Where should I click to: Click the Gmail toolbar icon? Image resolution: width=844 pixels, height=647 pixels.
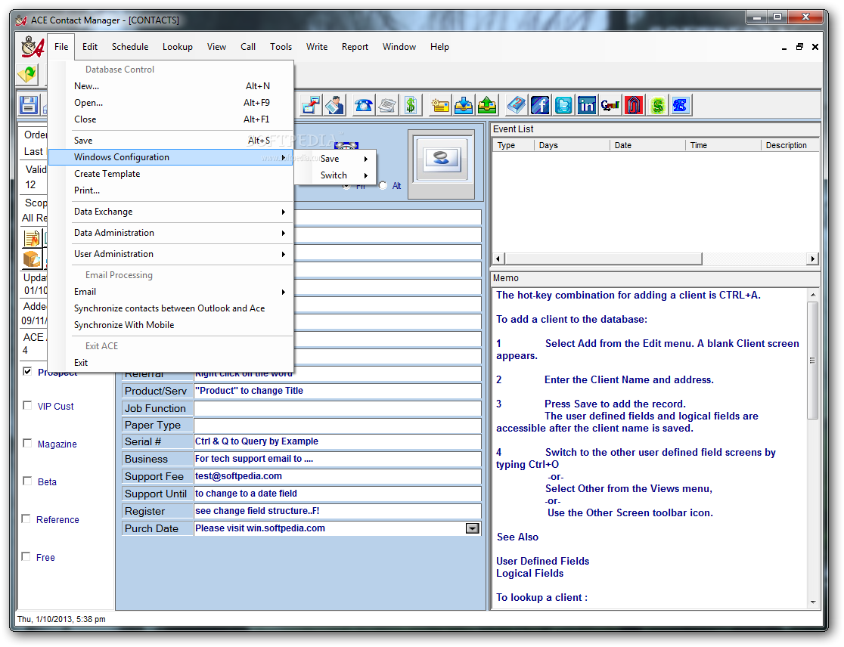610,105
